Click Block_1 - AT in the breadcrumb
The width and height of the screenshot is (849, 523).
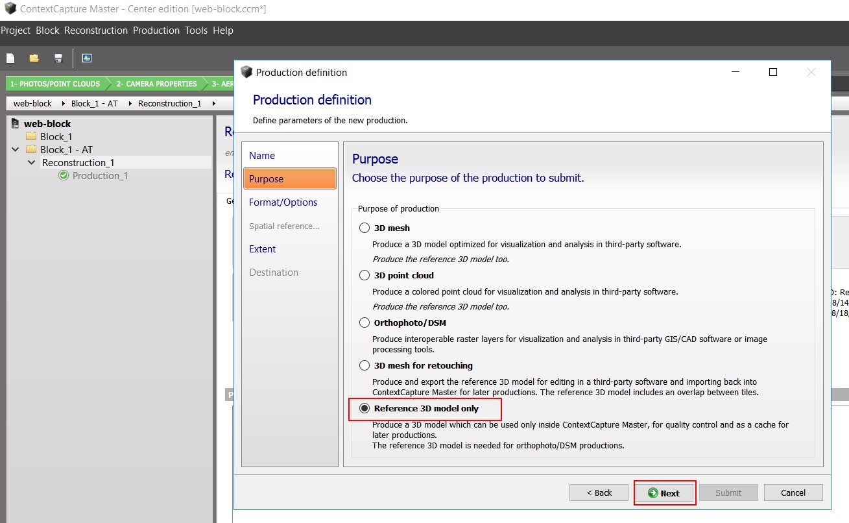(95, 104)
